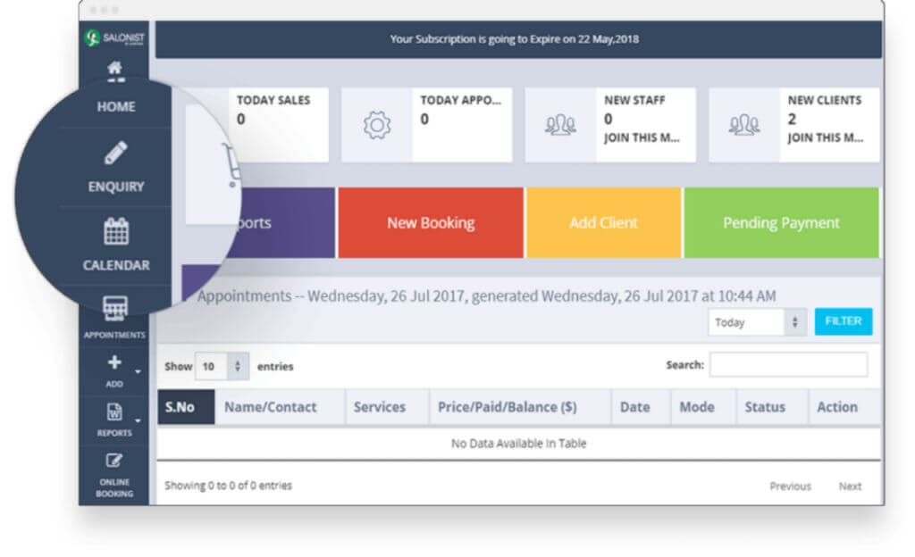Click the Search input field

tap(788, 365)
